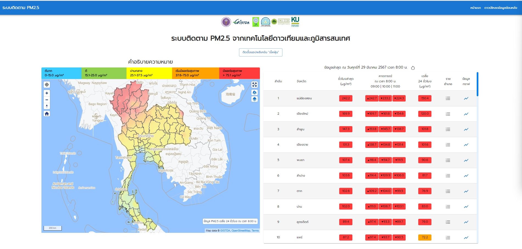This screenshot has height=249, width=522.
Task: Click the locate-me target icon on map
Action: (x=47, y=85)
